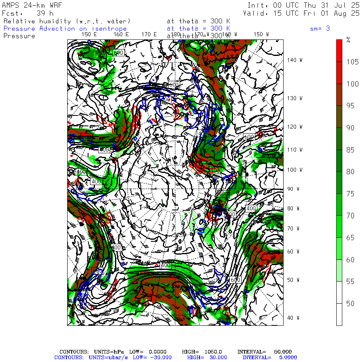The width and height of the screenshot is (362, 362).
Task: Click the blue 'INTERVAL= 5.0000' footer value
Action: [x=269, y=358]
